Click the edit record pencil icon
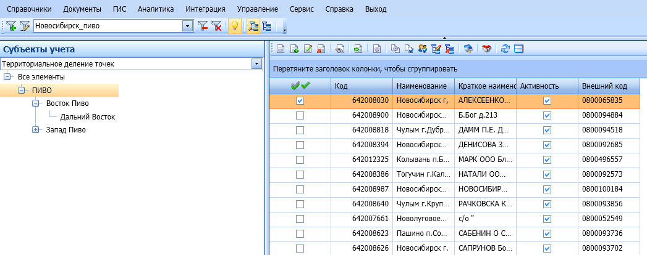Viewport: 647px width, 255px height. tap(308, 49)
